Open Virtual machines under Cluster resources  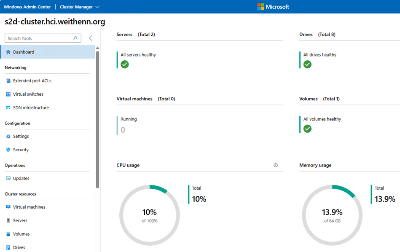click(x=29, y=207)
